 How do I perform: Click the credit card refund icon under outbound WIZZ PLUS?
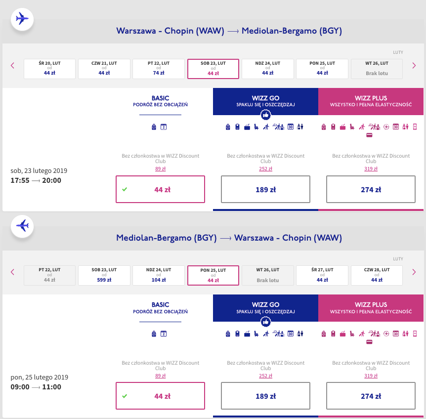pyautogui.click(x=369, y=135)
